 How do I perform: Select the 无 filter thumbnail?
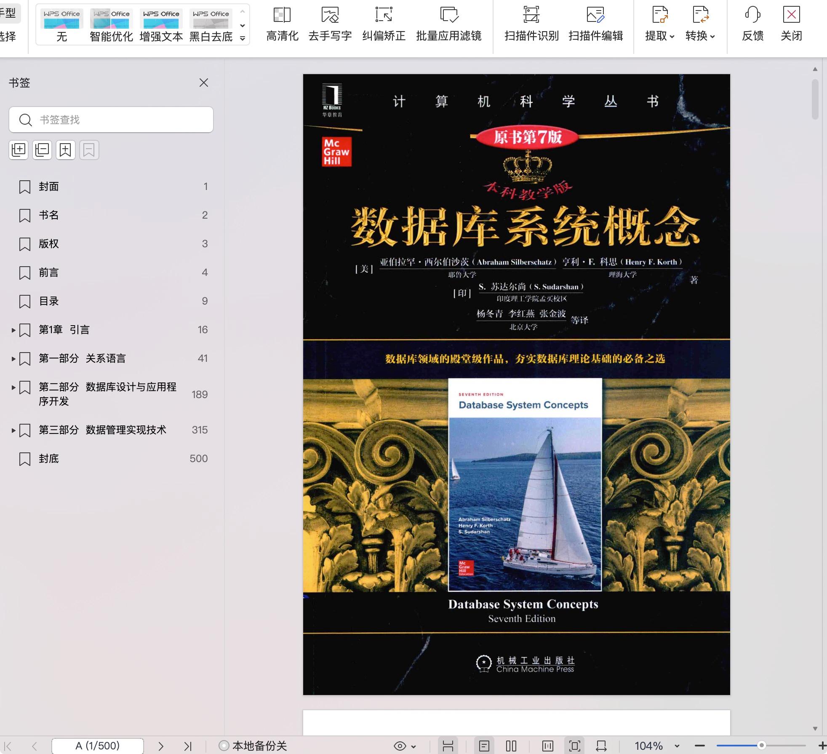coord(61,25)
